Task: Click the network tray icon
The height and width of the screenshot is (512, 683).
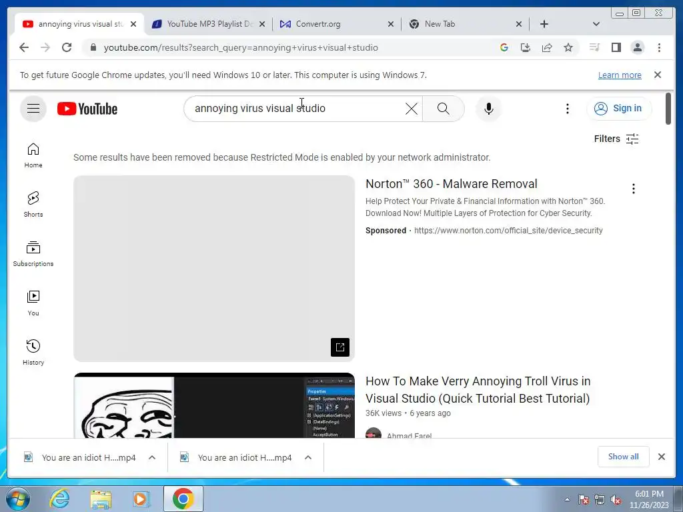Action: click(600, 499)
